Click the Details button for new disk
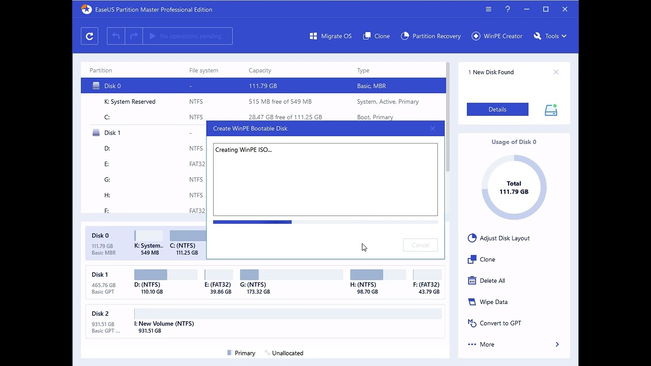The height and width of the screenshot is (366, 651). [x=497, y=109]
